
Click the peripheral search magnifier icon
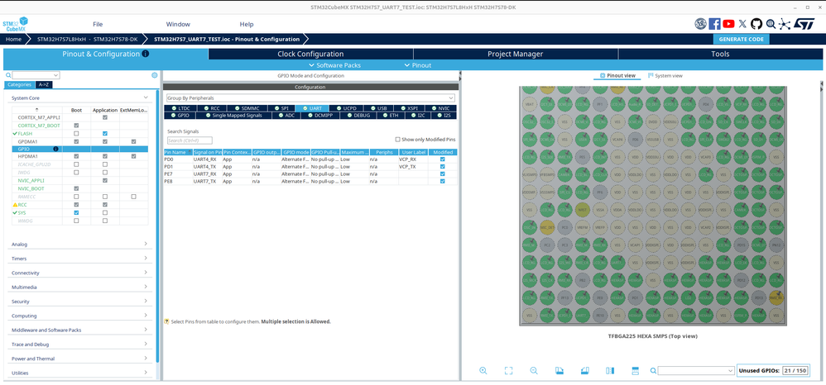pyautogui.click(x=8, y=75)
